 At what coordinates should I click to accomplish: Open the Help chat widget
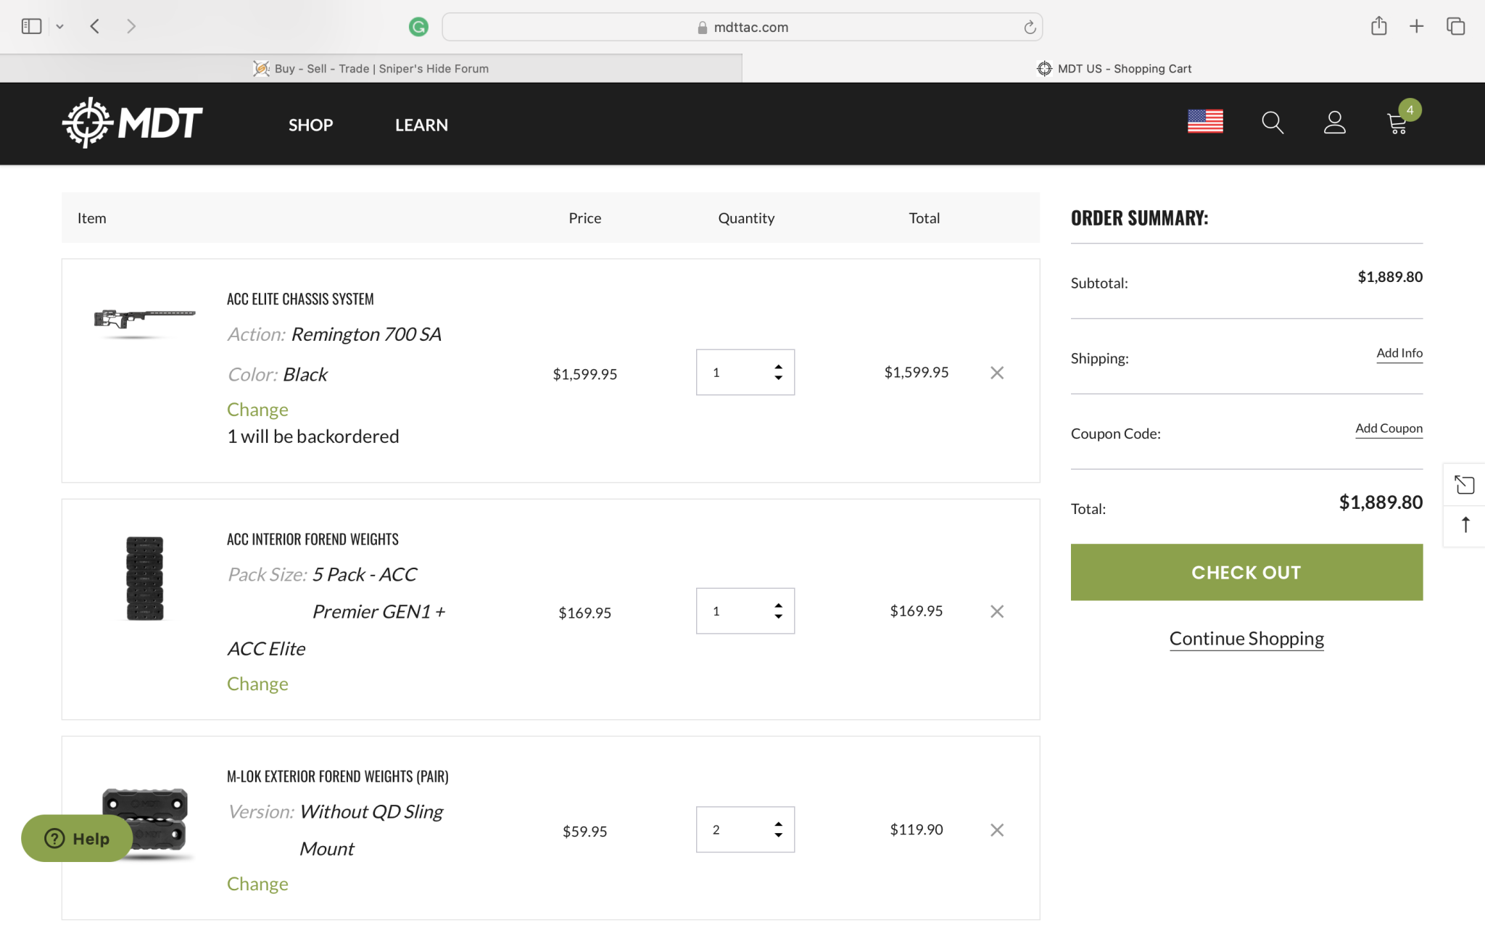point(77,838)
